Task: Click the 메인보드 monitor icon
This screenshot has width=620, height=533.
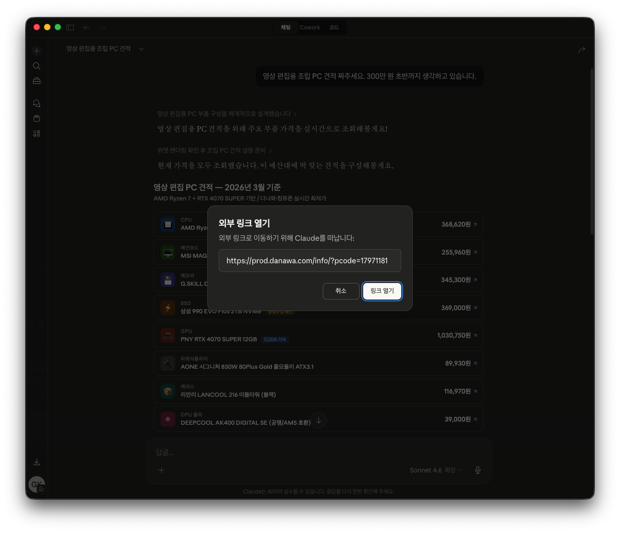Action: (x=168, y=252)
